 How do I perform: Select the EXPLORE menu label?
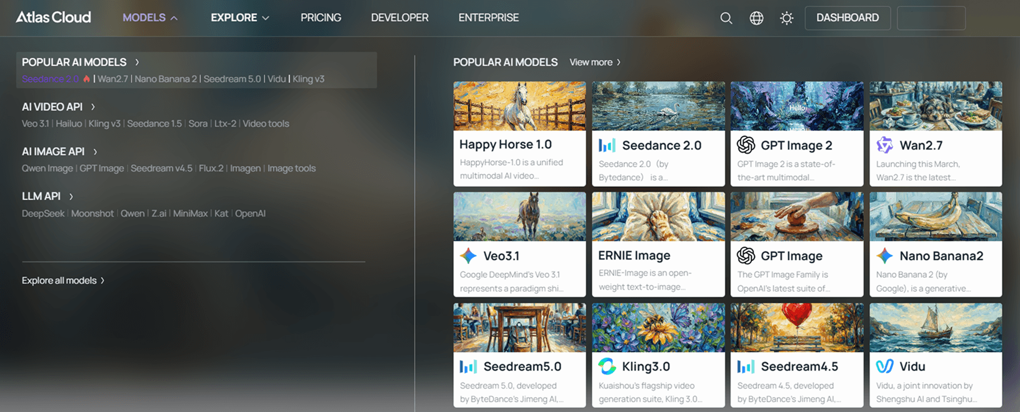click(234, 18)
